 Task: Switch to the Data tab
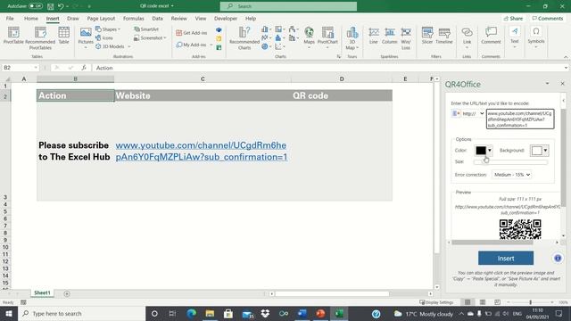point(157,18)
